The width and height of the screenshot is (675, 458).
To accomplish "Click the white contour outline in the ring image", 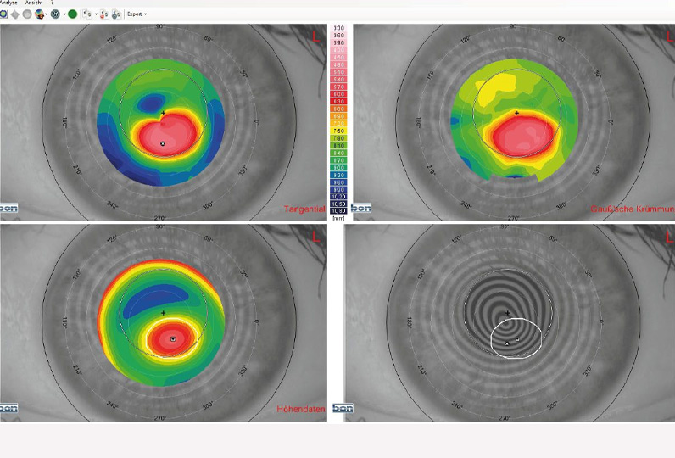I will (x=516, y=339).
